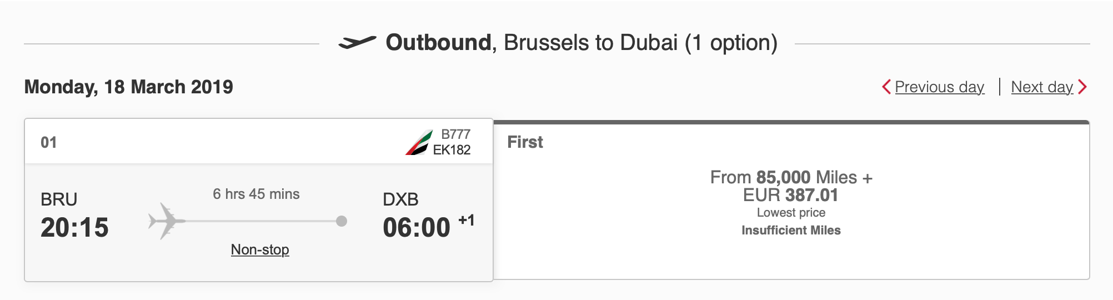Click the B777 aircraft type label
The image size is (1113, 300).
pyautogui.click(x=455, y=134)
